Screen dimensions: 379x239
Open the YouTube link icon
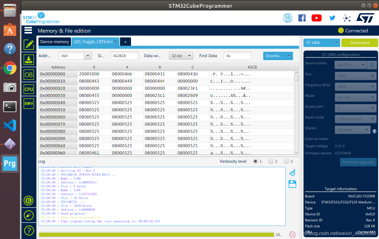[317, 18]
